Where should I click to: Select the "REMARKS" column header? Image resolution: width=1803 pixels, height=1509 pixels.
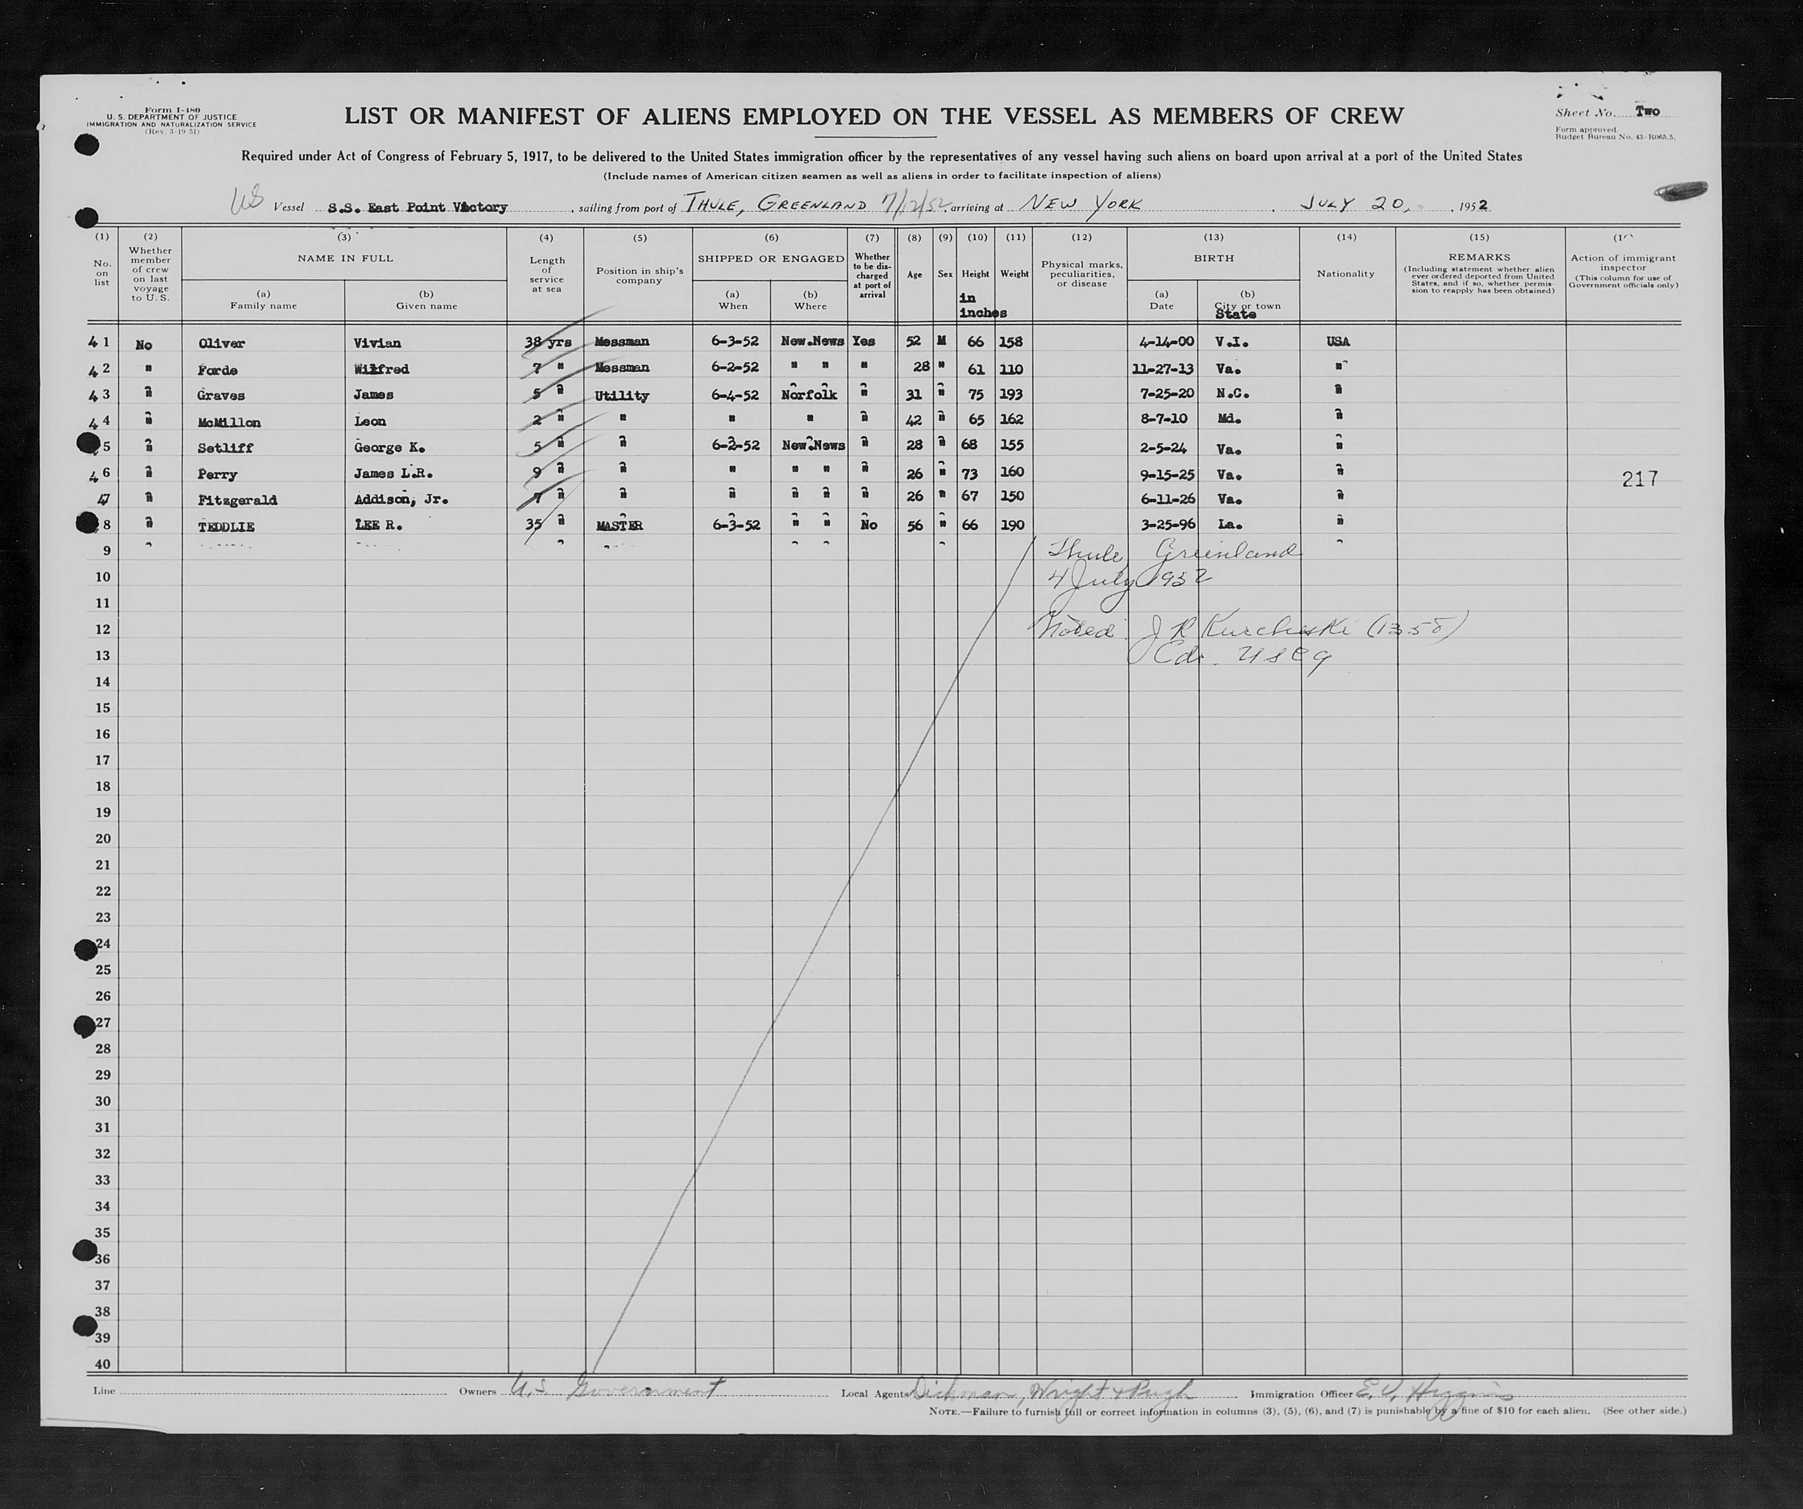(x=1479, y=258)
